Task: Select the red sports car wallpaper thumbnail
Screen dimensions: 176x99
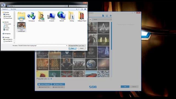Action: [91, 74]
